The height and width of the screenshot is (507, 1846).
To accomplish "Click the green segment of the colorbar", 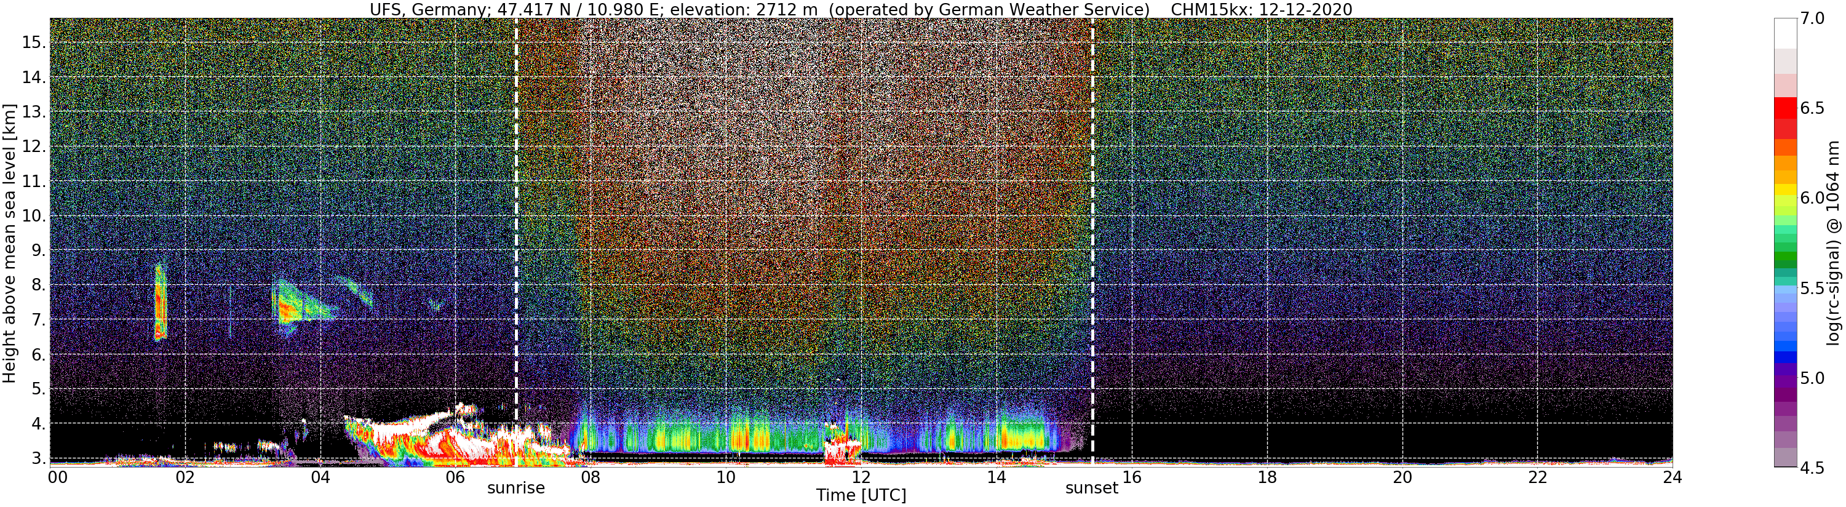I will pos(1785,257).
